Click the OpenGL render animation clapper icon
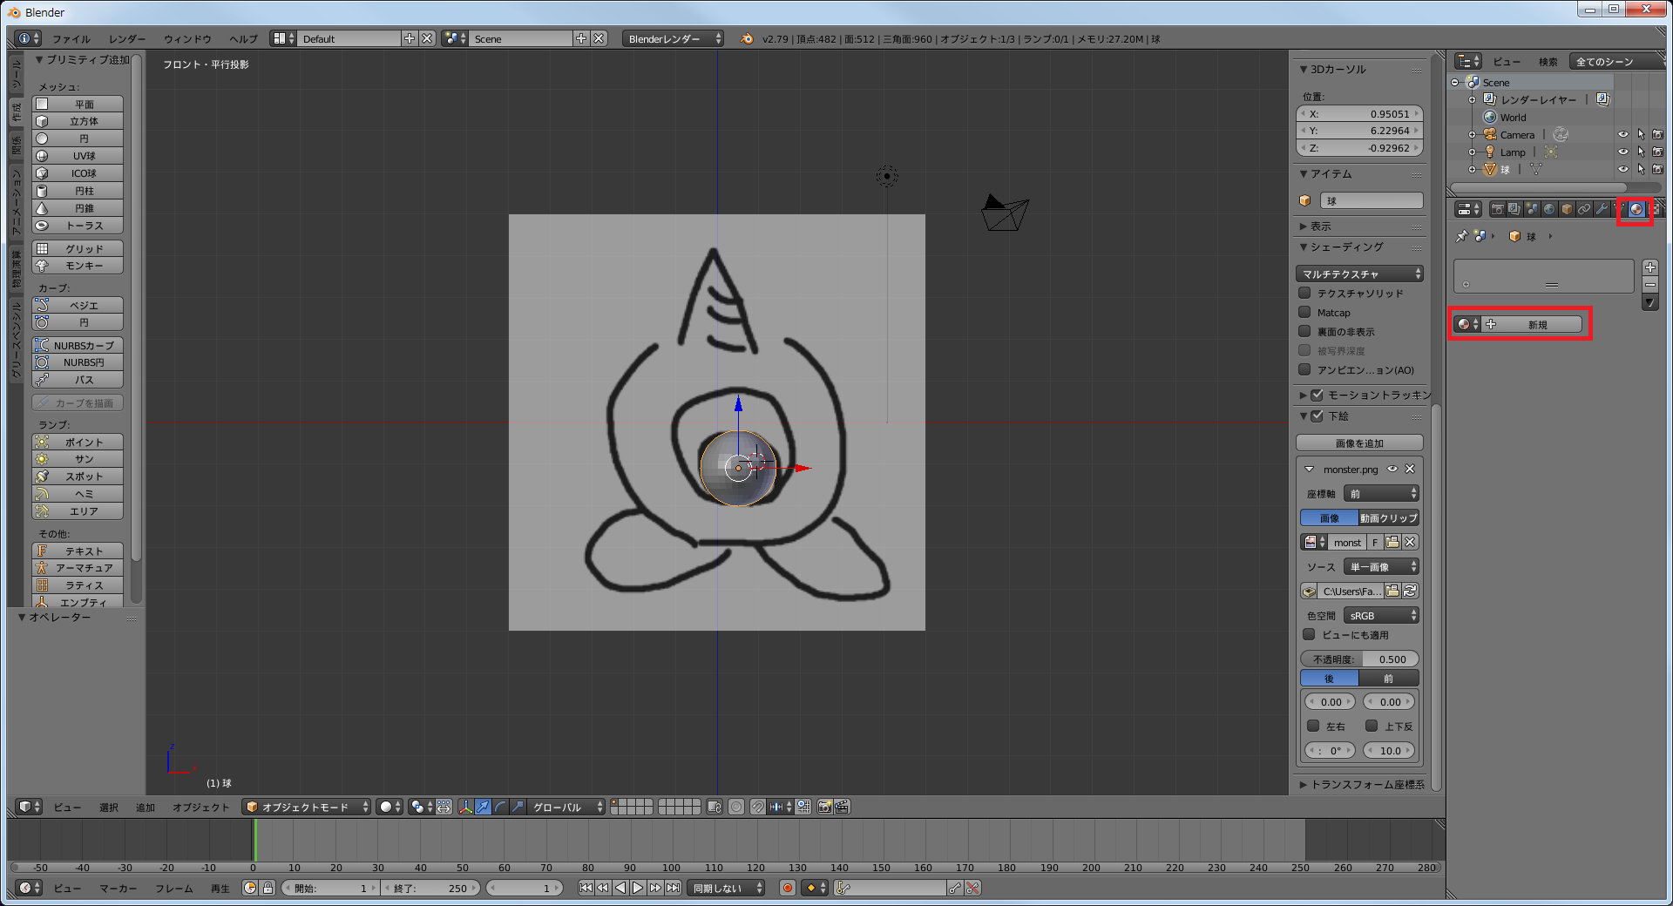 pyautogui.click(x=842, y=808)
